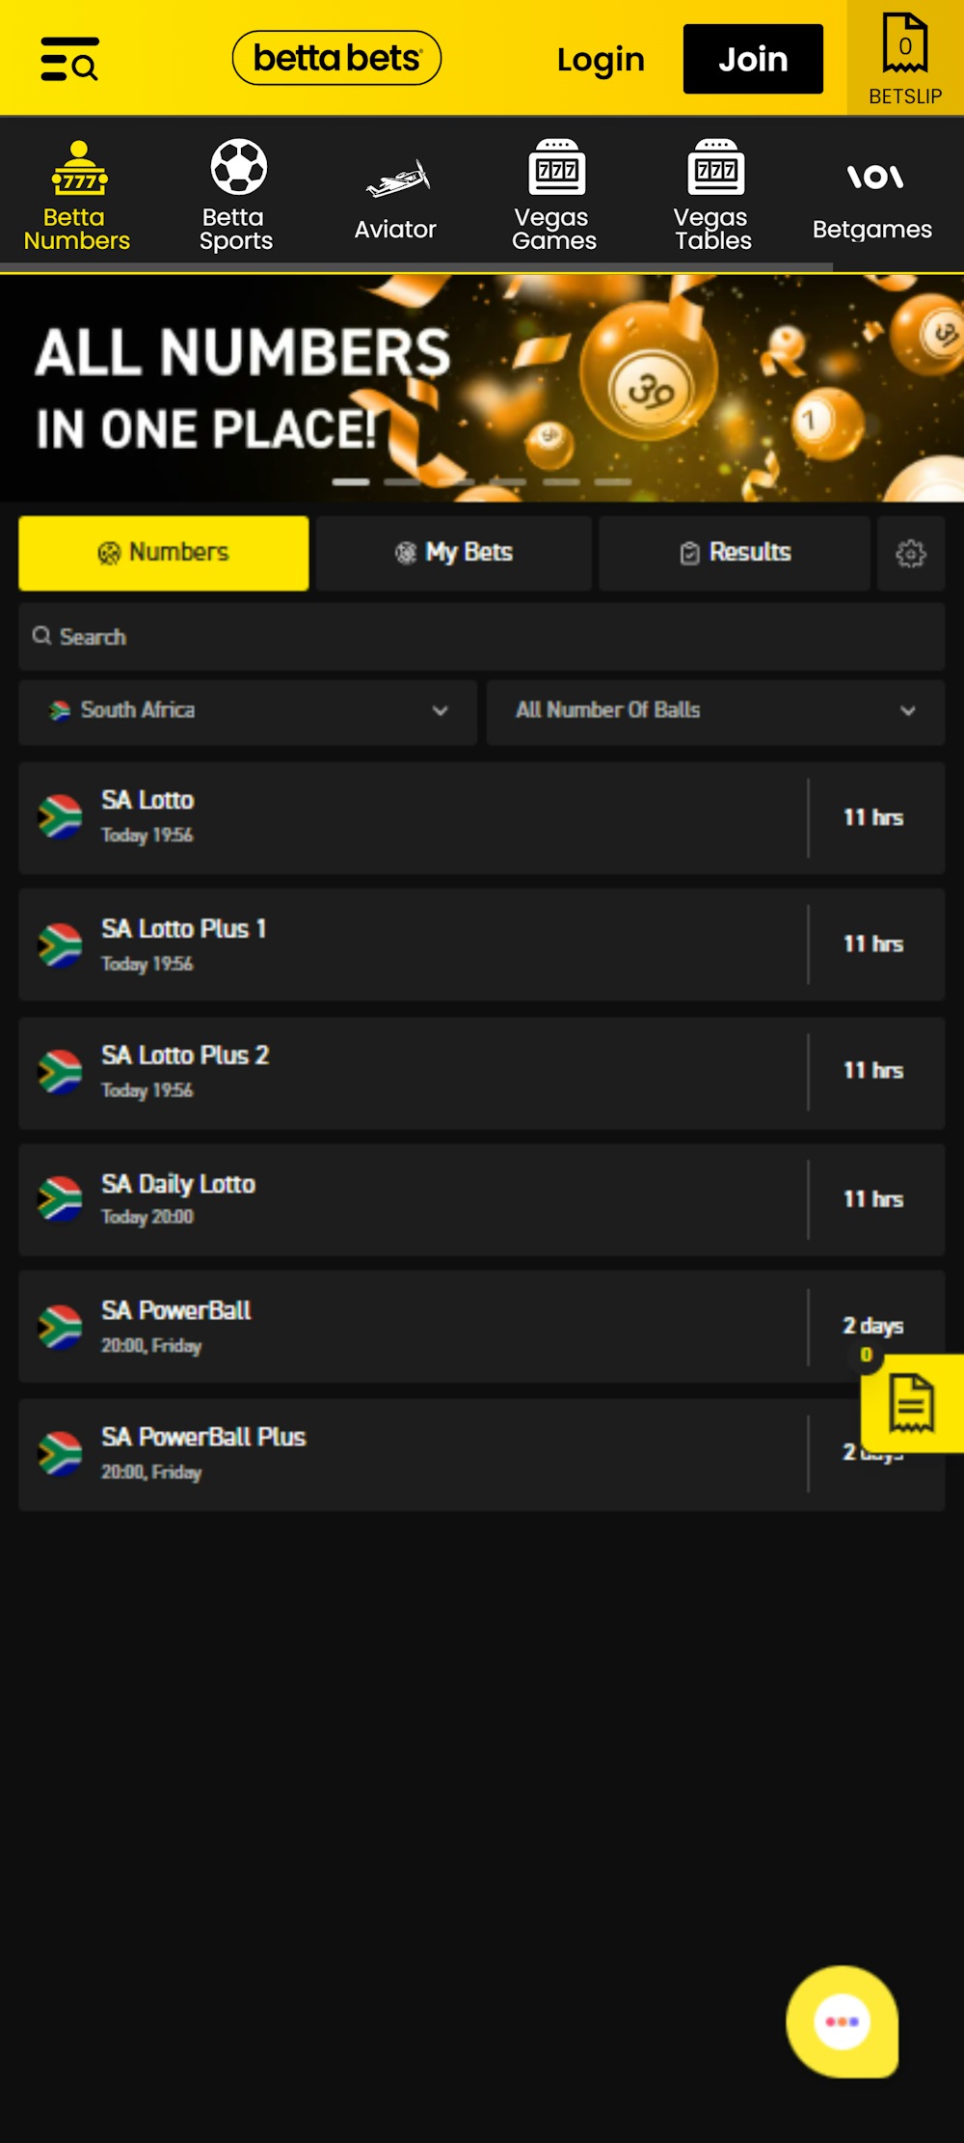This screenshot has width=964, height=2143.
Task: Open the settings gear next to Results
Action: point(910,553)
